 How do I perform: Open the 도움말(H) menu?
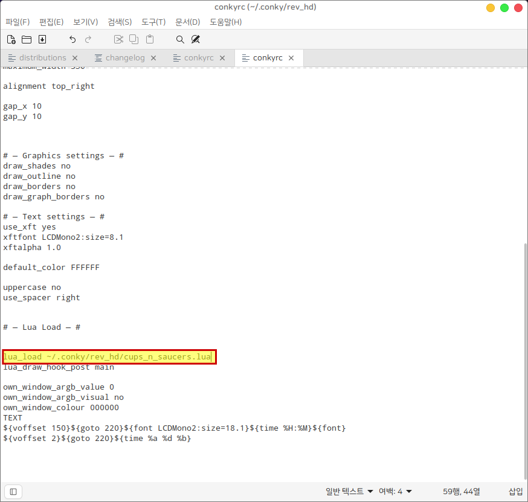pos(225,22)
